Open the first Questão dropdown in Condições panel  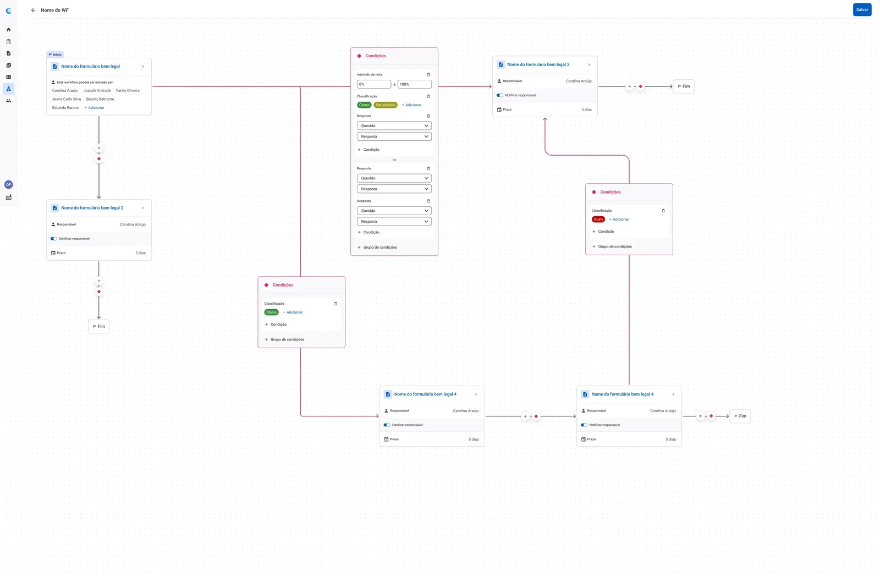pos(394,125)
